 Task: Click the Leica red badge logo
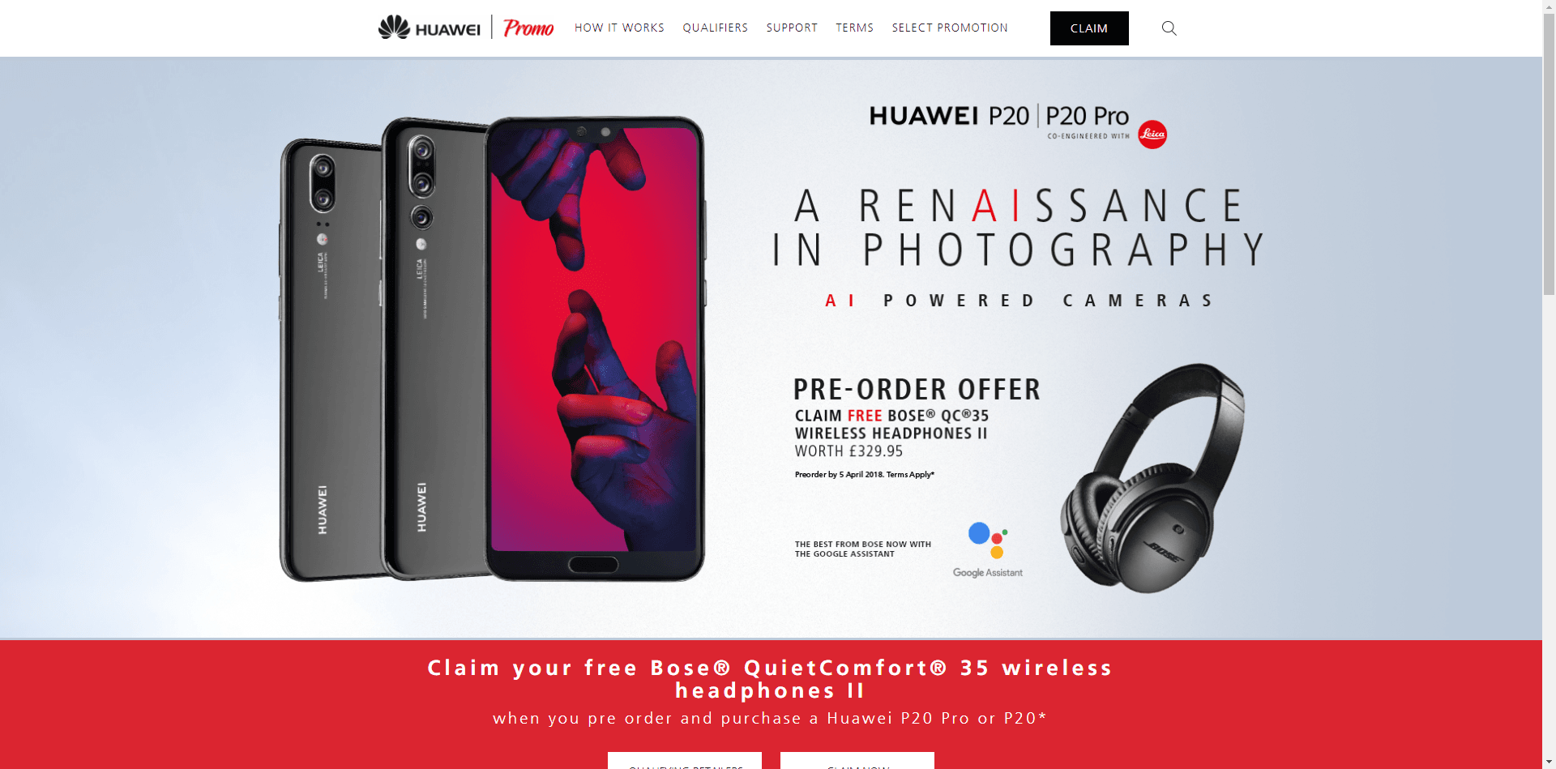pos(1152,135)
